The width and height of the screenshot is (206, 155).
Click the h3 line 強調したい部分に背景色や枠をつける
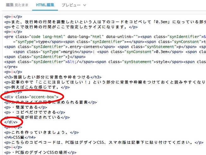click(x=53, y=77)
